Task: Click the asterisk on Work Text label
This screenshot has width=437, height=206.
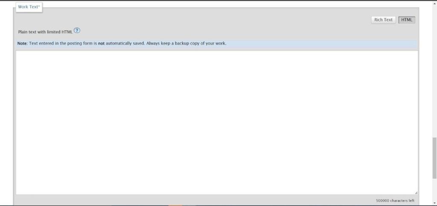Action: [39, 6]
